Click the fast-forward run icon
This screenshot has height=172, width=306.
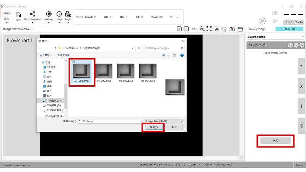point(275,13)
